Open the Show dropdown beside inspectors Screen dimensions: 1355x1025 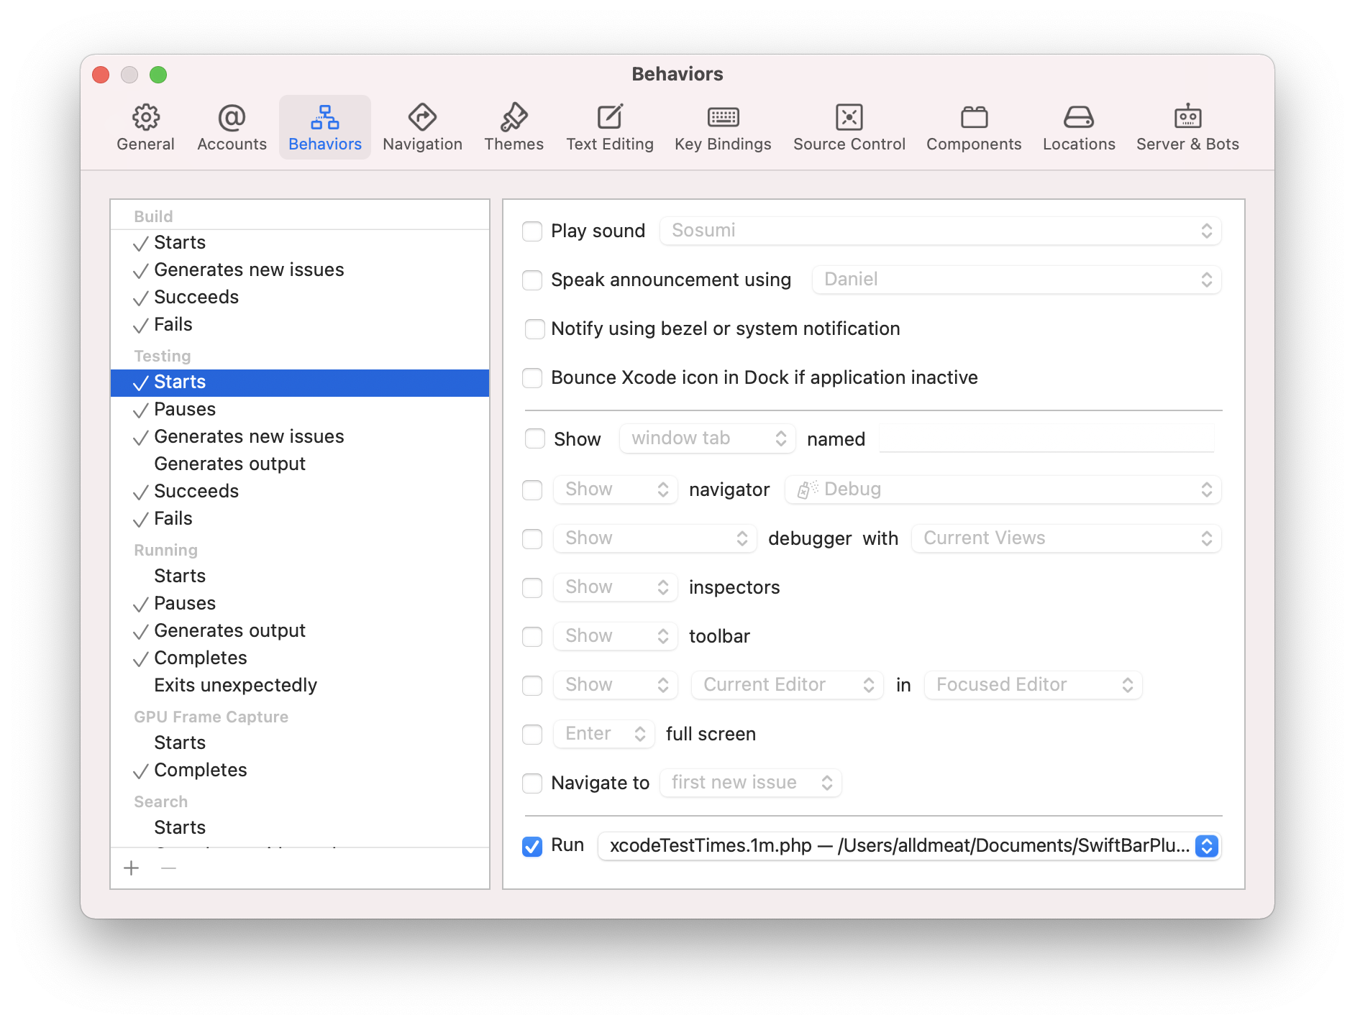coord(616,587)
